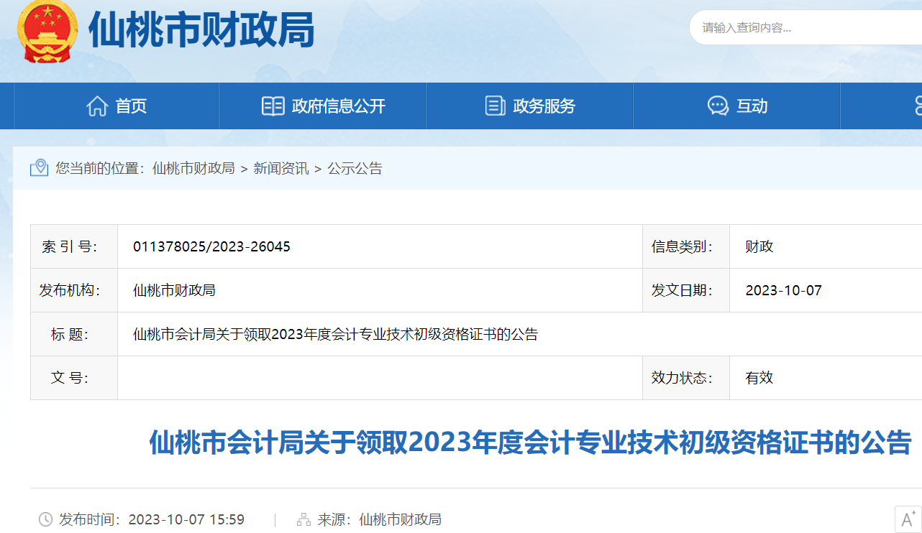The image size is (922, 533).
Task: Click the 您当前的位置 breadcrumb label
Action: point(101,168)
